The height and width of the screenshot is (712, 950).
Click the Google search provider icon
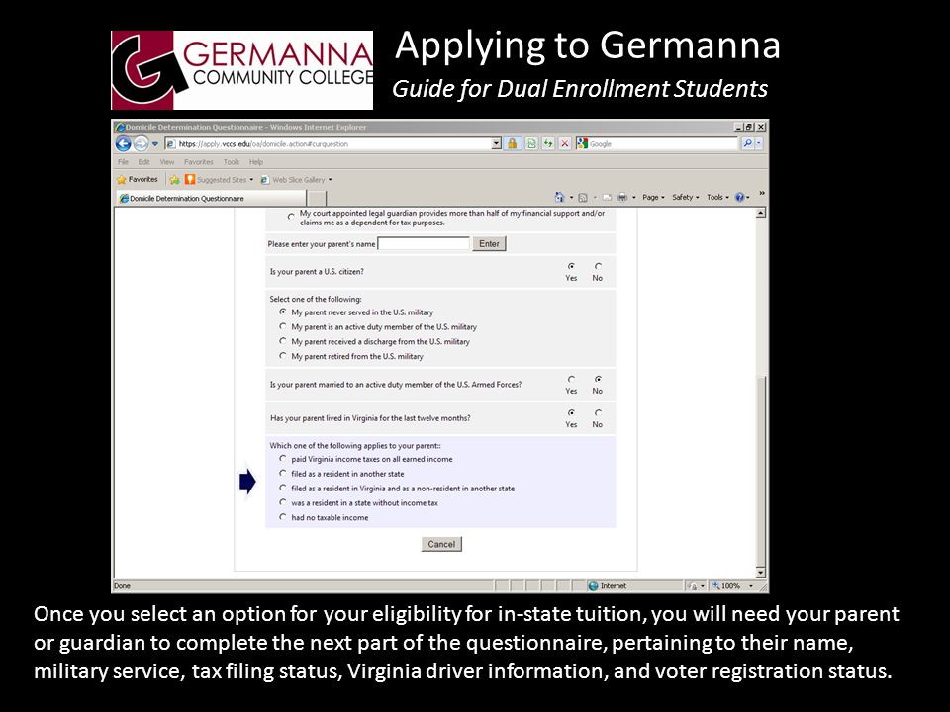582,144
